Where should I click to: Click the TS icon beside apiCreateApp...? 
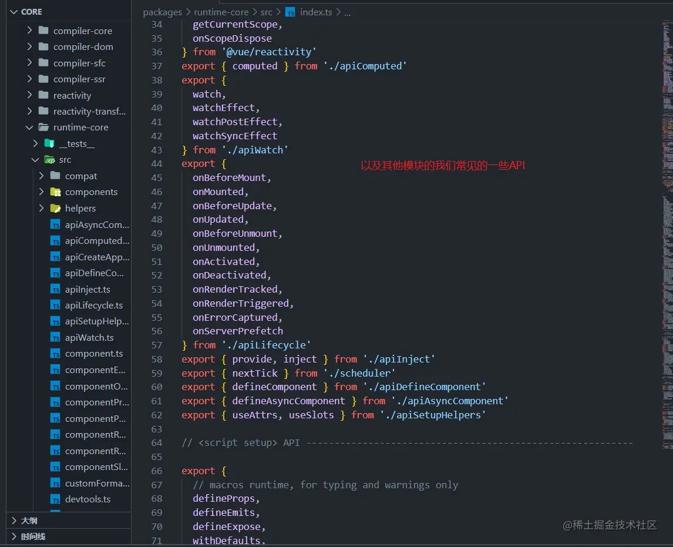[x=55, y=257]
